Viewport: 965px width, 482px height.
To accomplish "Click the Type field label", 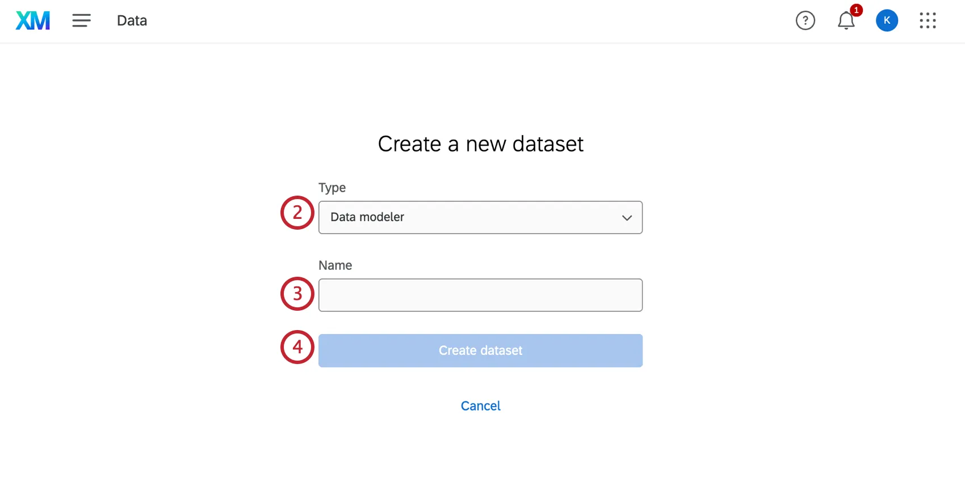I will point(332,188).
